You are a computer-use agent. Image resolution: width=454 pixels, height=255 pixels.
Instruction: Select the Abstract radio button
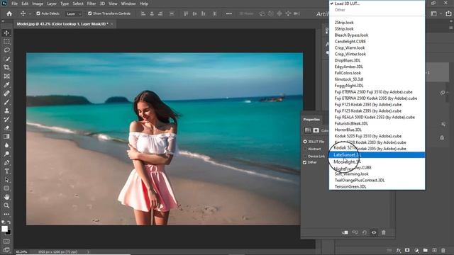pos(305,149)
